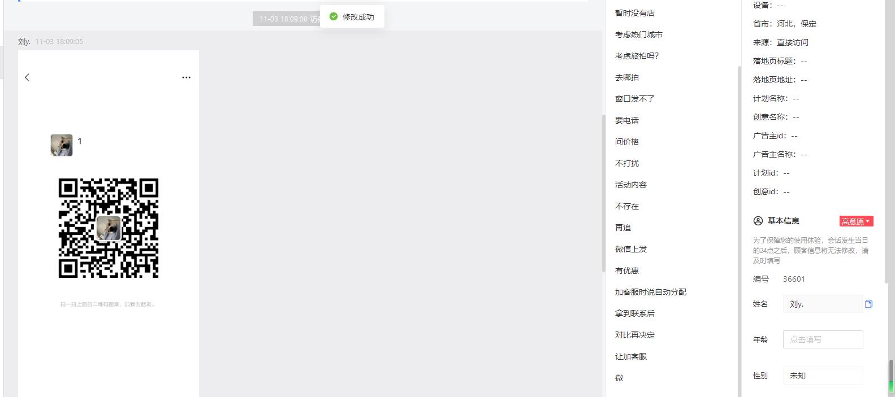The image size is (895, 397).
Task: Click the single-character 微 quick reply
Action: click(x=619, y=378)
